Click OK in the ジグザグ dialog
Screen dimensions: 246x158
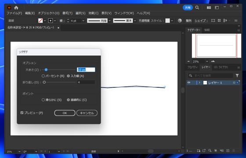pos(65,113)
